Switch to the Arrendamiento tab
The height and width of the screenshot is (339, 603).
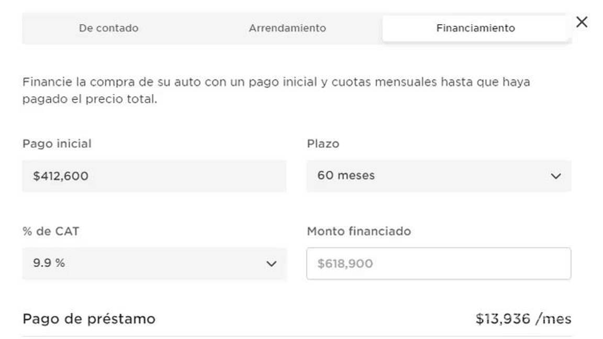[x=287, y=28]
